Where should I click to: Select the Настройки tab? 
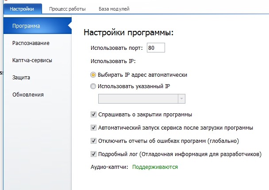[22, 9]
